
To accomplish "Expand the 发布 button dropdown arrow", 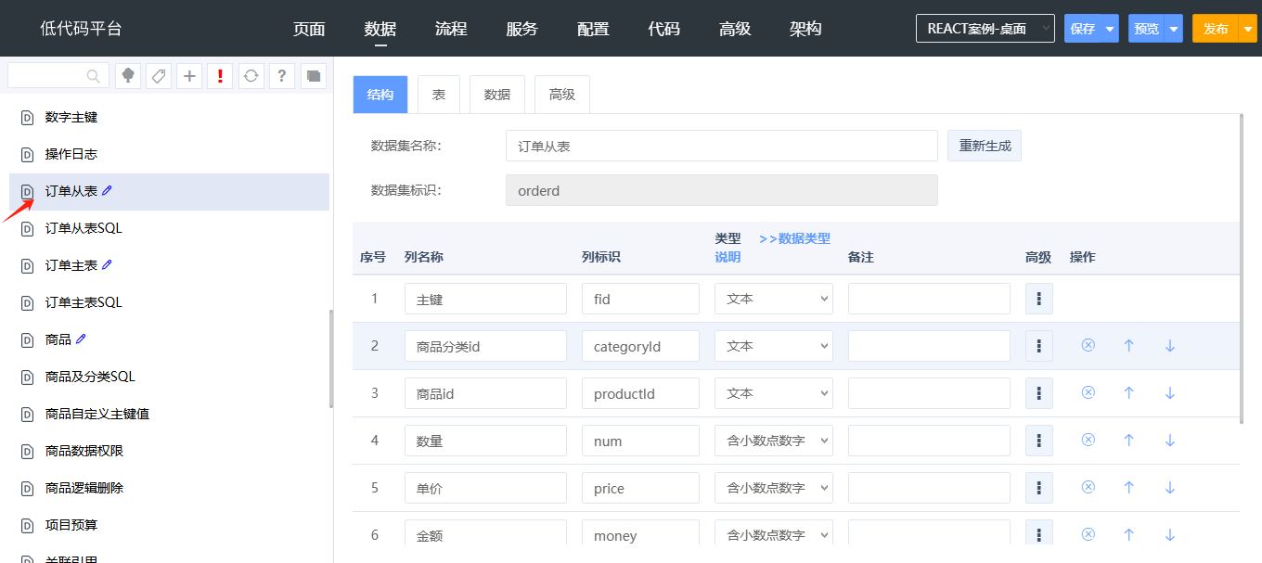I will 1247,29.
